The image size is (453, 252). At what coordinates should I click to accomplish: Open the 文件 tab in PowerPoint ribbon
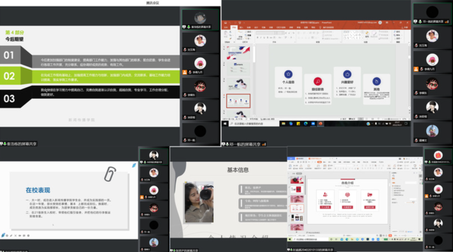226,26
